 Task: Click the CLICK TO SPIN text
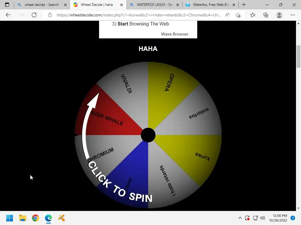point(119,182)
